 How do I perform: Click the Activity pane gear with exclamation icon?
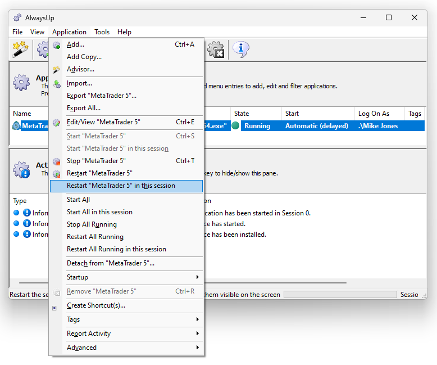(21, 170)
